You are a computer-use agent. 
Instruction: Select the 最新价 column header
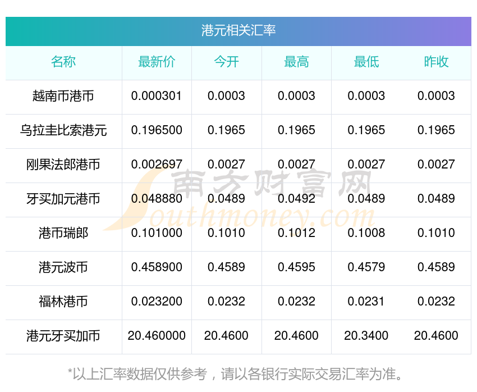[x=157, y=62]
